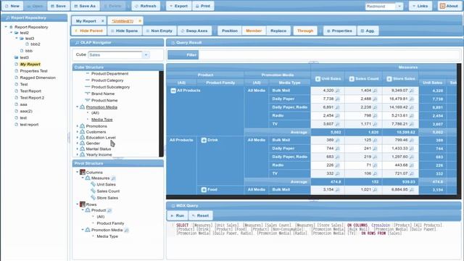Save the current report
Image resolution: width=464 pixels, height=261 pixels.
click(58, 6)
